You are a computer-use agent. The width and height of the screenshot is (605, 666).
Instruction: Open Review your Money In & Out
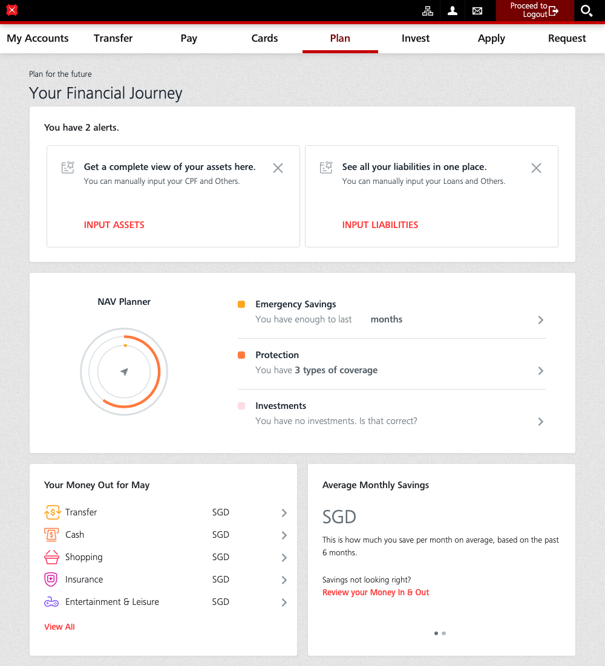[x=376, y=592]
